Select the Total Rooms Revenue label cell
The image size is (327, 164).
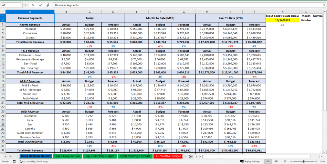click(30, 42)
